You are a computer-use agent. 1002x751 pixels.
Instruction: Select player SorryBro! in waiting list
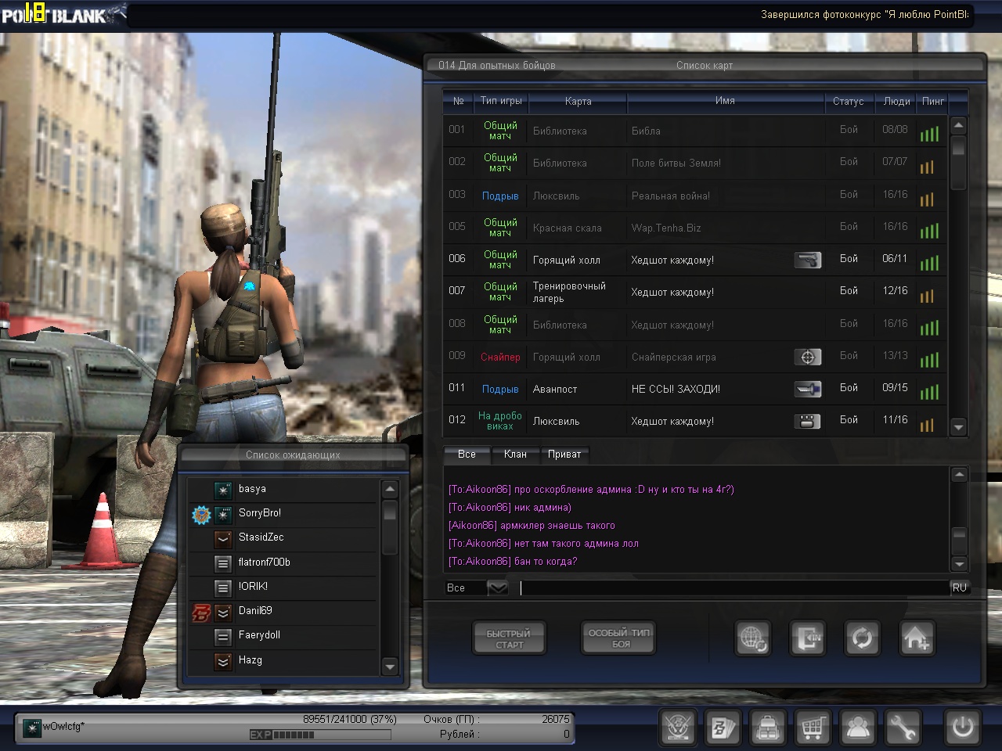[283, 514]
